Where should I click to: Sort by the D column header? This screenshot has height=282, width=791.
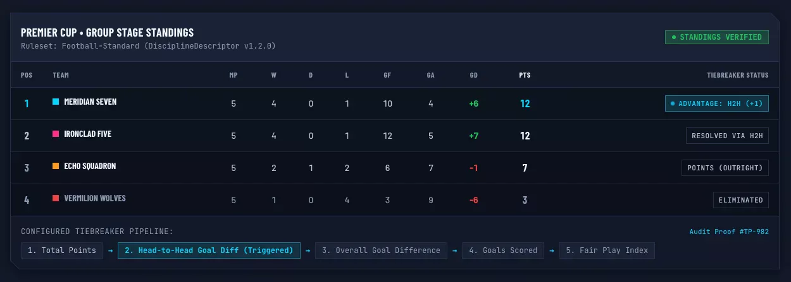[x=311, y=75]
